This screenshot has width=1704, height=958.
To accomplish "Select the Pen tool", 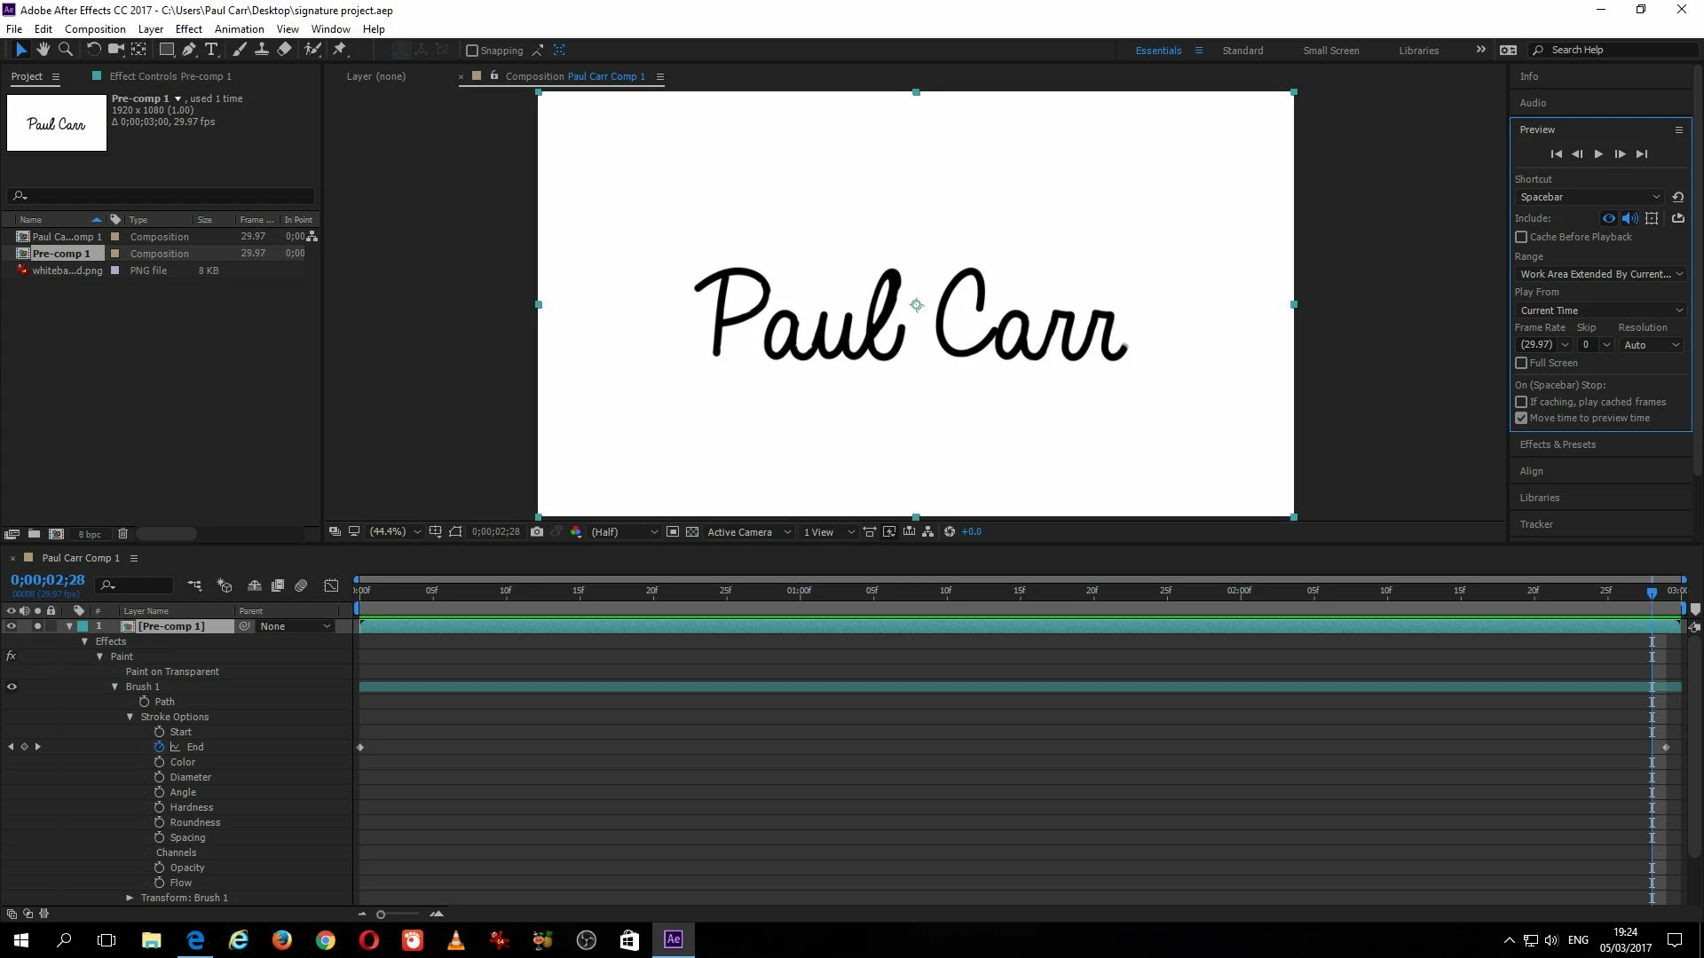I will click(x=189, y=50).
